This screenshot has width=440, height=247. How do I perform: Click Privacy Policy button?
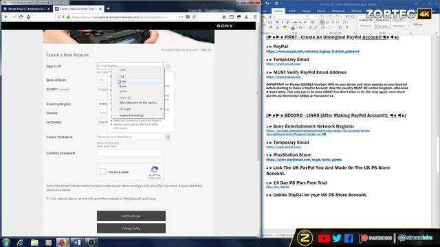pyautogui.click(x=131, y=228)
